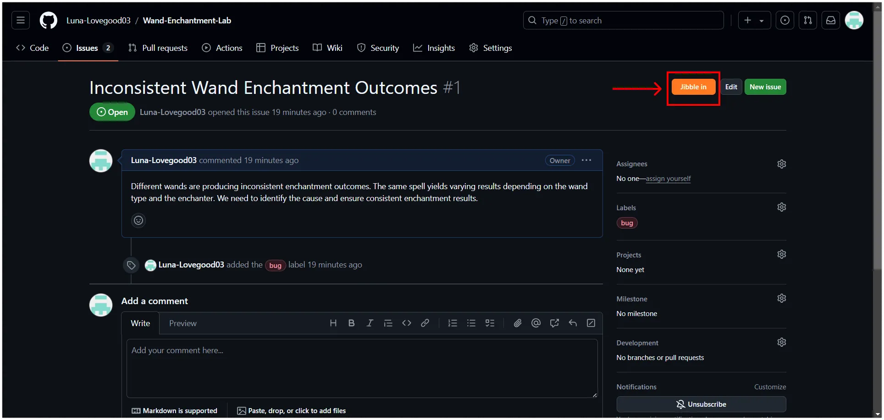This screenshot has width=884, height=420.
Task: Apply bold formatting to the comment
Action: tap(351, 323)
